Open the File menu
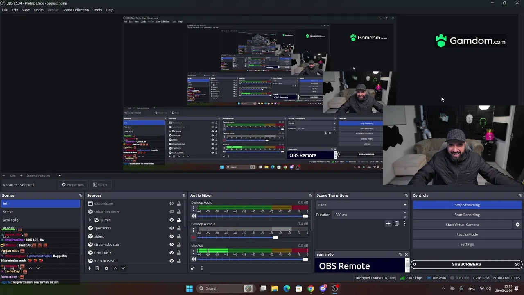Image resolution: width=524 pixels, height=295 pixels. 5,10
